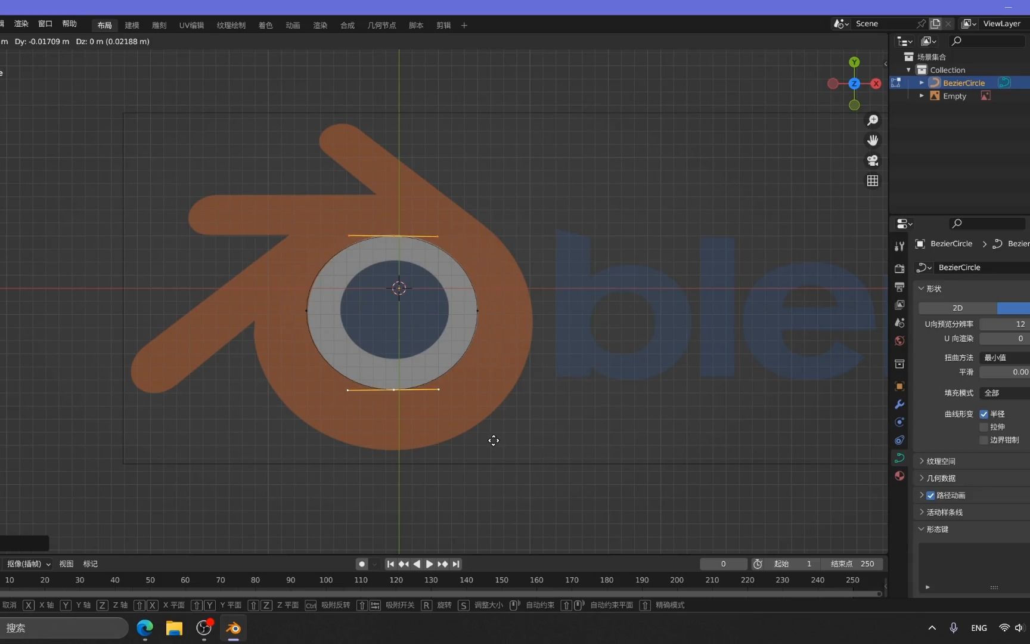Screen dimensions: 1030x644
Task: Disable the 路径动画 checkbox
Action: coord(930,495)
